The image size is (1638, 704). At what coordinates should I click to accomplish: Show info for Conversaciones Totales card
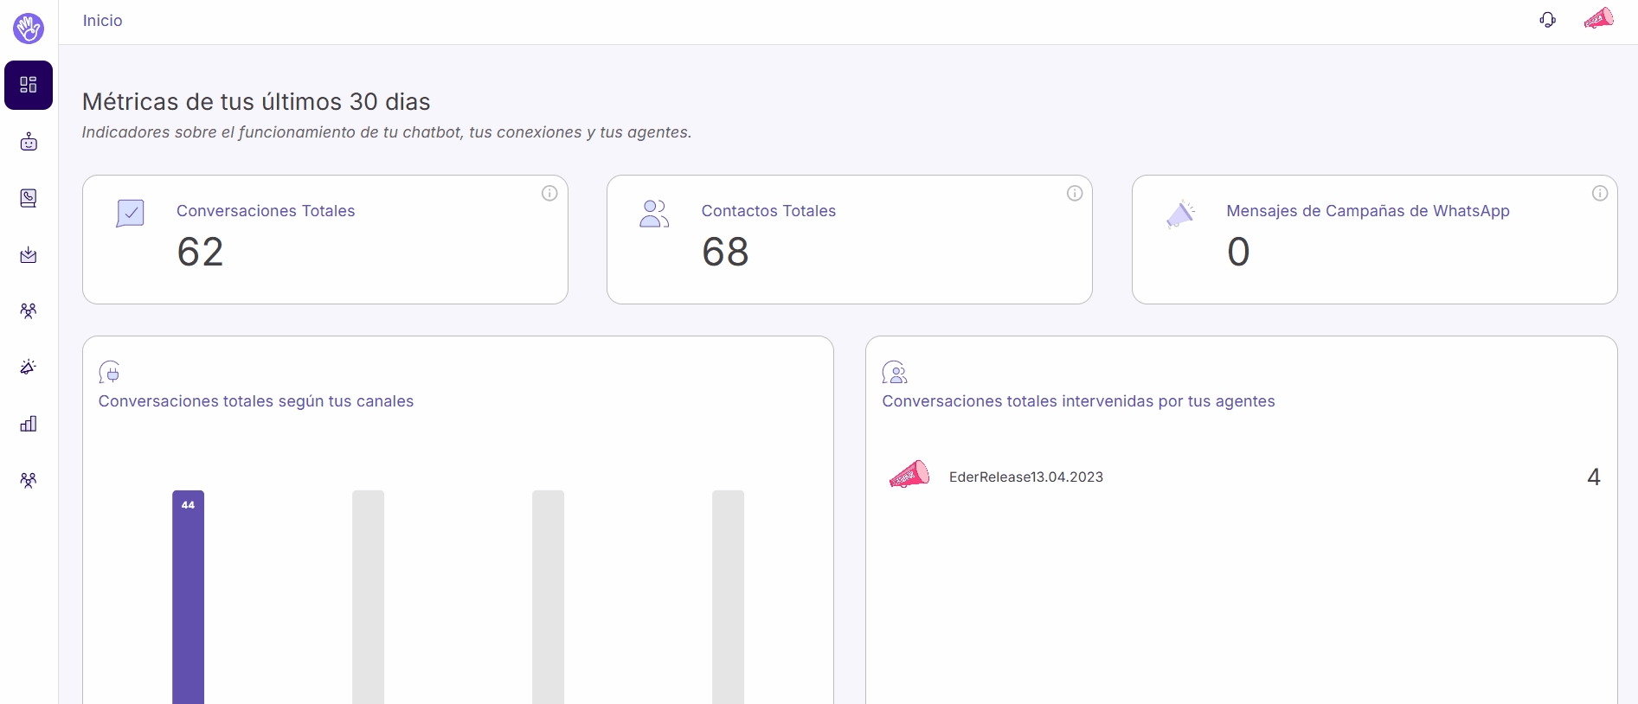pyautogui.click(x=549, y=193)
